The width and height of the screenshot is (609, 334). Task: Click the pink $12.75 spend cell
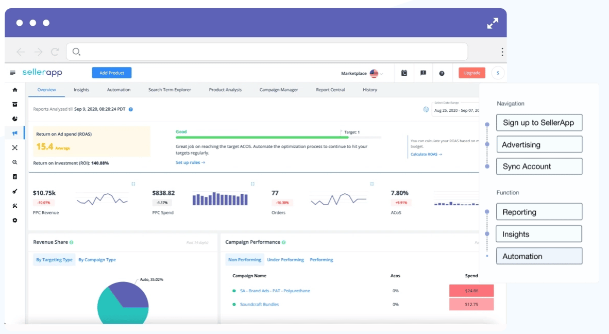click(x=471, y=305)
